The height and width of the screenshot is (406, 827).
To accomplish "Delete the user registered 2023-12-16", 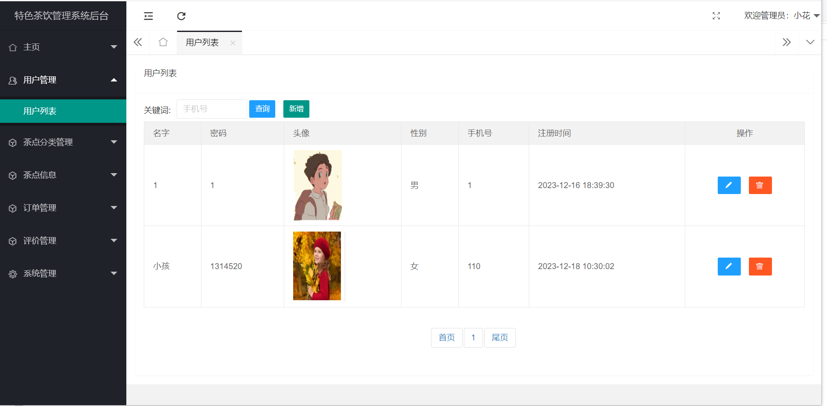I will (x=760, y=186).
